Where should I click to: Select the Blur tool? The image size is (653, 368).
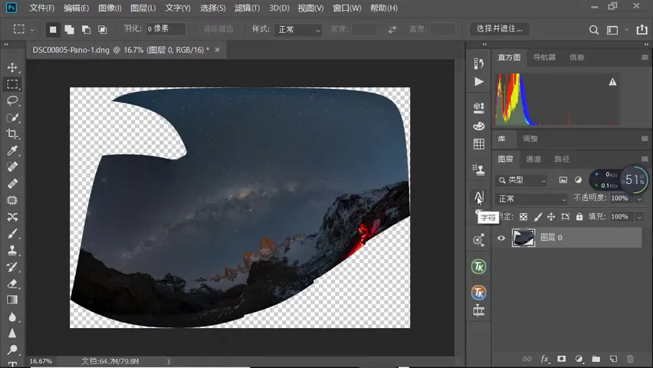coord(12,317)
